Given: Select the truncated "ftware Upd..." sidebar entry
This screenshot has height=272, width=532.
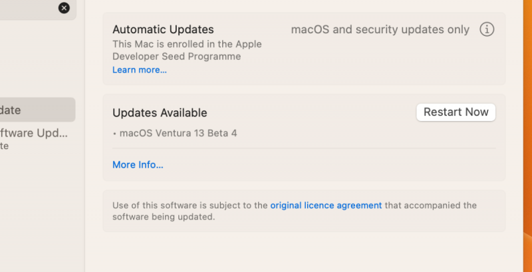Looking at the screenshot, I should [x=33, y=133].
